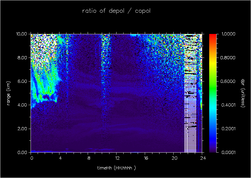Click the x-axis tick label '8'
Screen dimensions: 251x178
(89, 158)
